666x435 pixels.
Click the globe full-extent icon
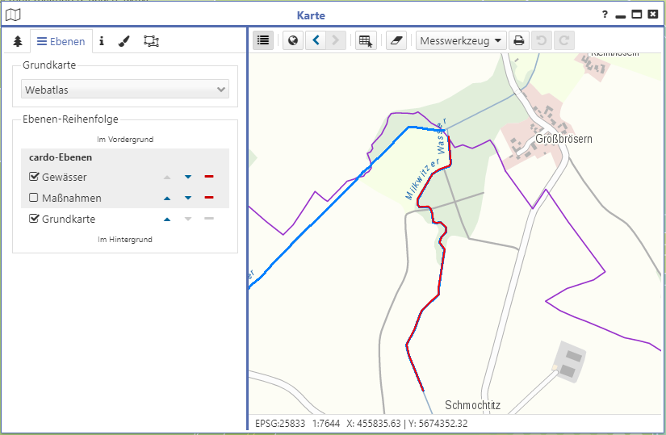[293, 40]
